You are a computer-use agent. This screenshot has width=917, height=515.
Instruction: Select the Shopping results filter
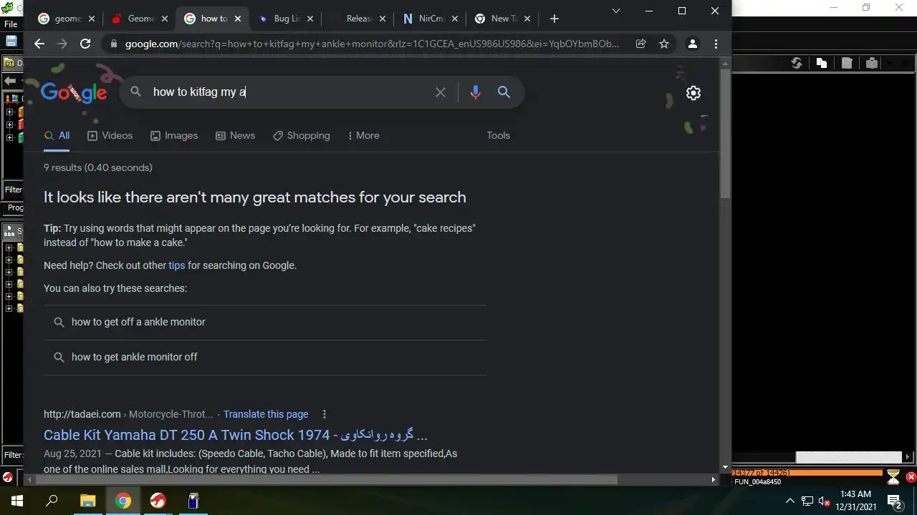(301, 135)
